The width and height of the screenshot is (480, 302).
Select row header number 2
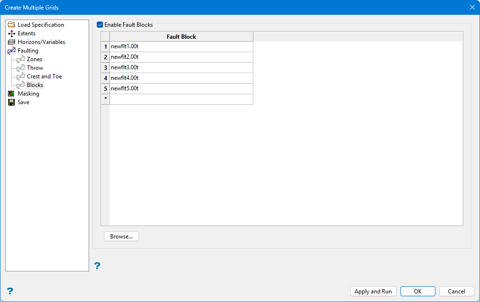(105, 57)
